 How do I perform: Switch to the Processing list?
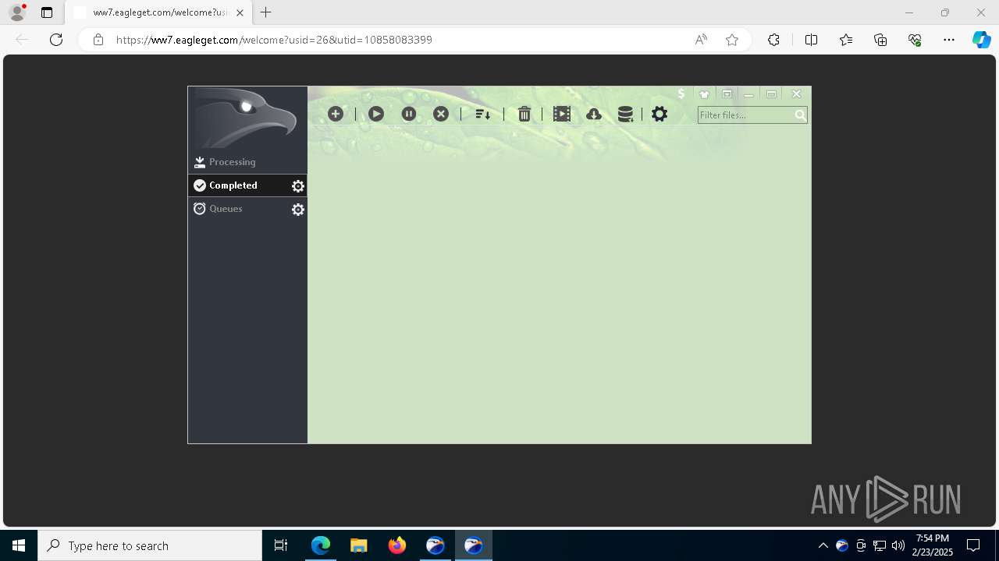[x=247, y=162]
